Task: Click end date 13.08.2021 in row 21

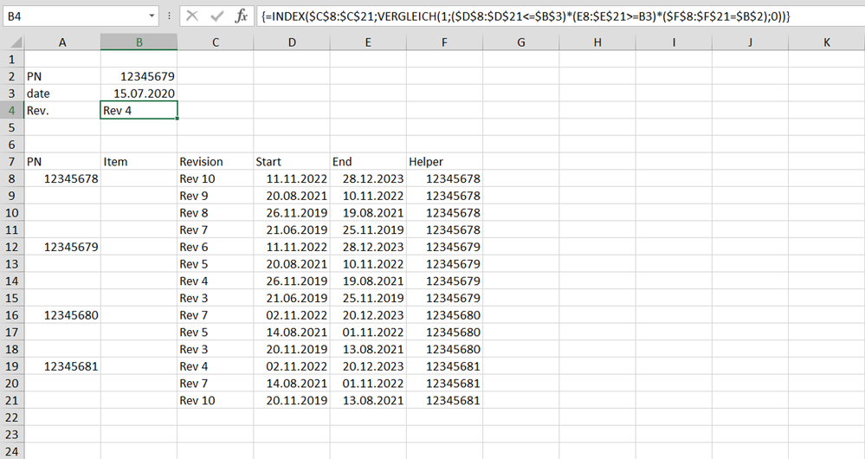Action: (368, 400)
